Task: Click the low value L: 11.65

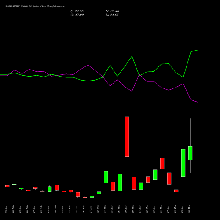Action: pos(112,15)
